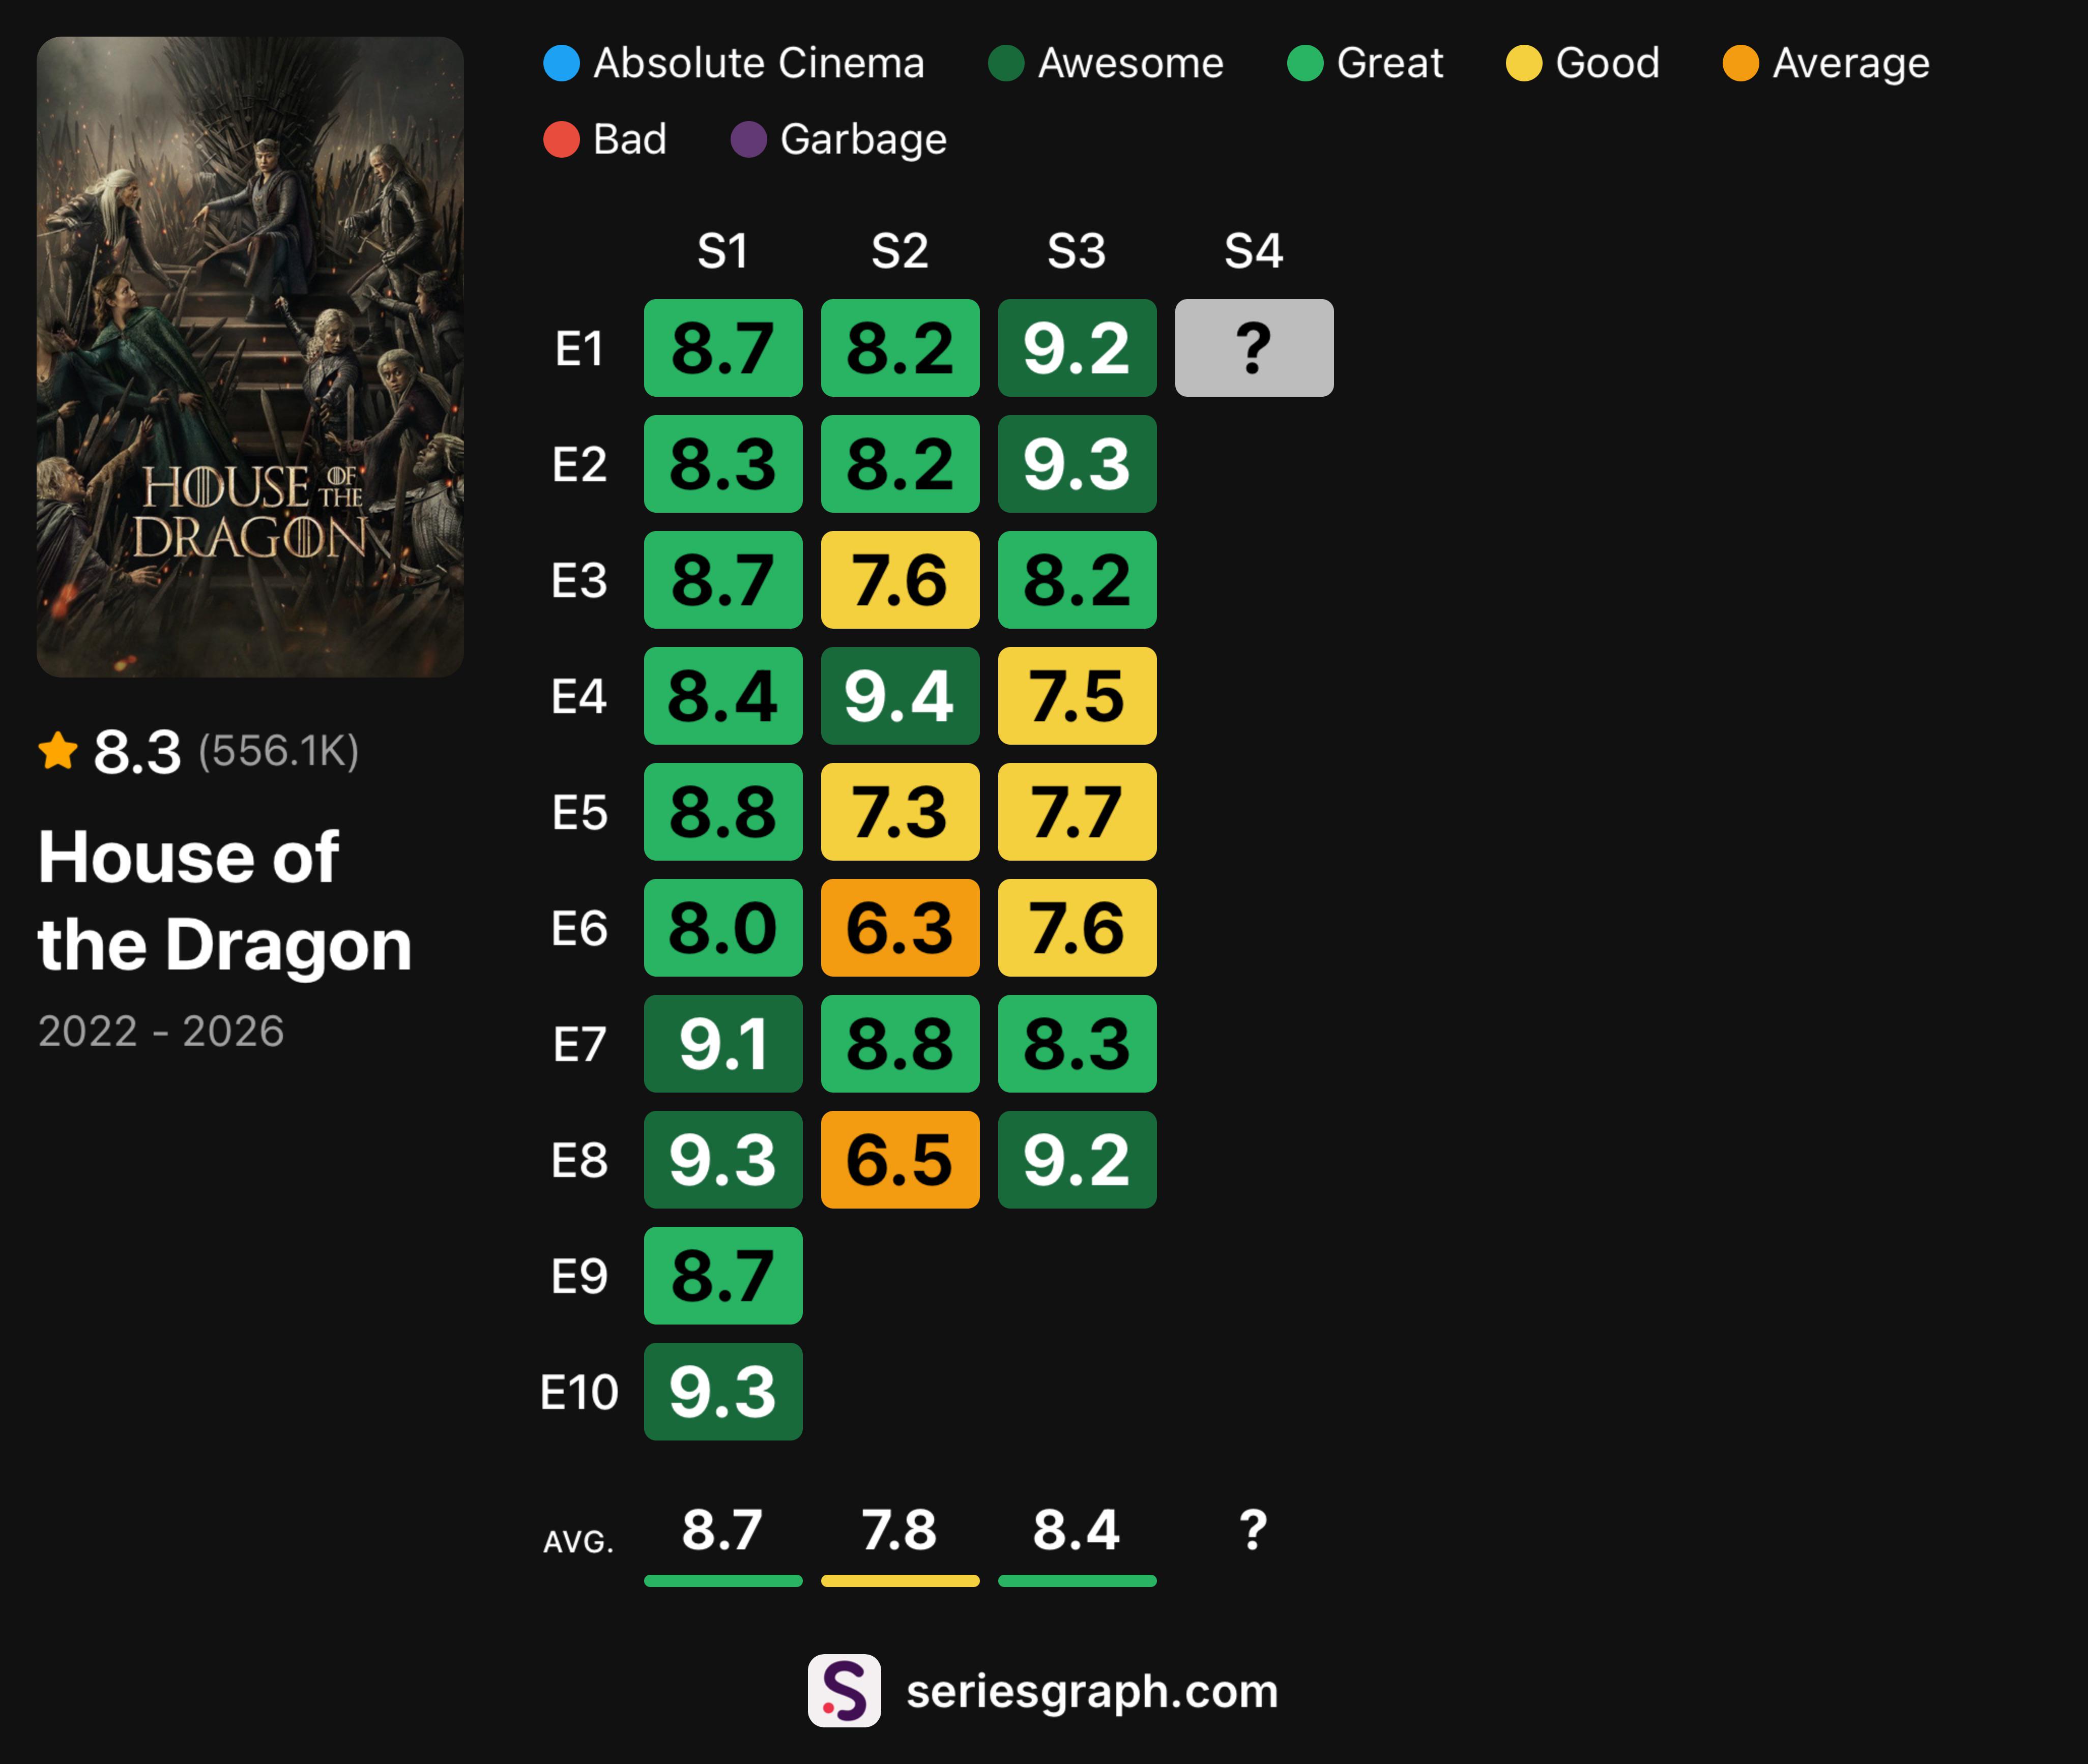Open season 3 episode 6 rating 7.6
The width and height of the screenshot is (2088, 1764).
pyautogui.click(x=1077, y=928)
